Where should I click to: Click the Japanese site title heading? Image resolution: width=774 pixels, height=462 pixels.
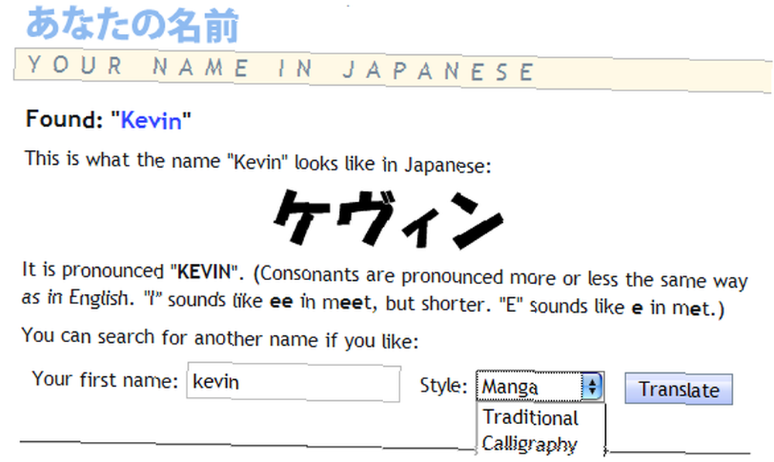(132, 25)
